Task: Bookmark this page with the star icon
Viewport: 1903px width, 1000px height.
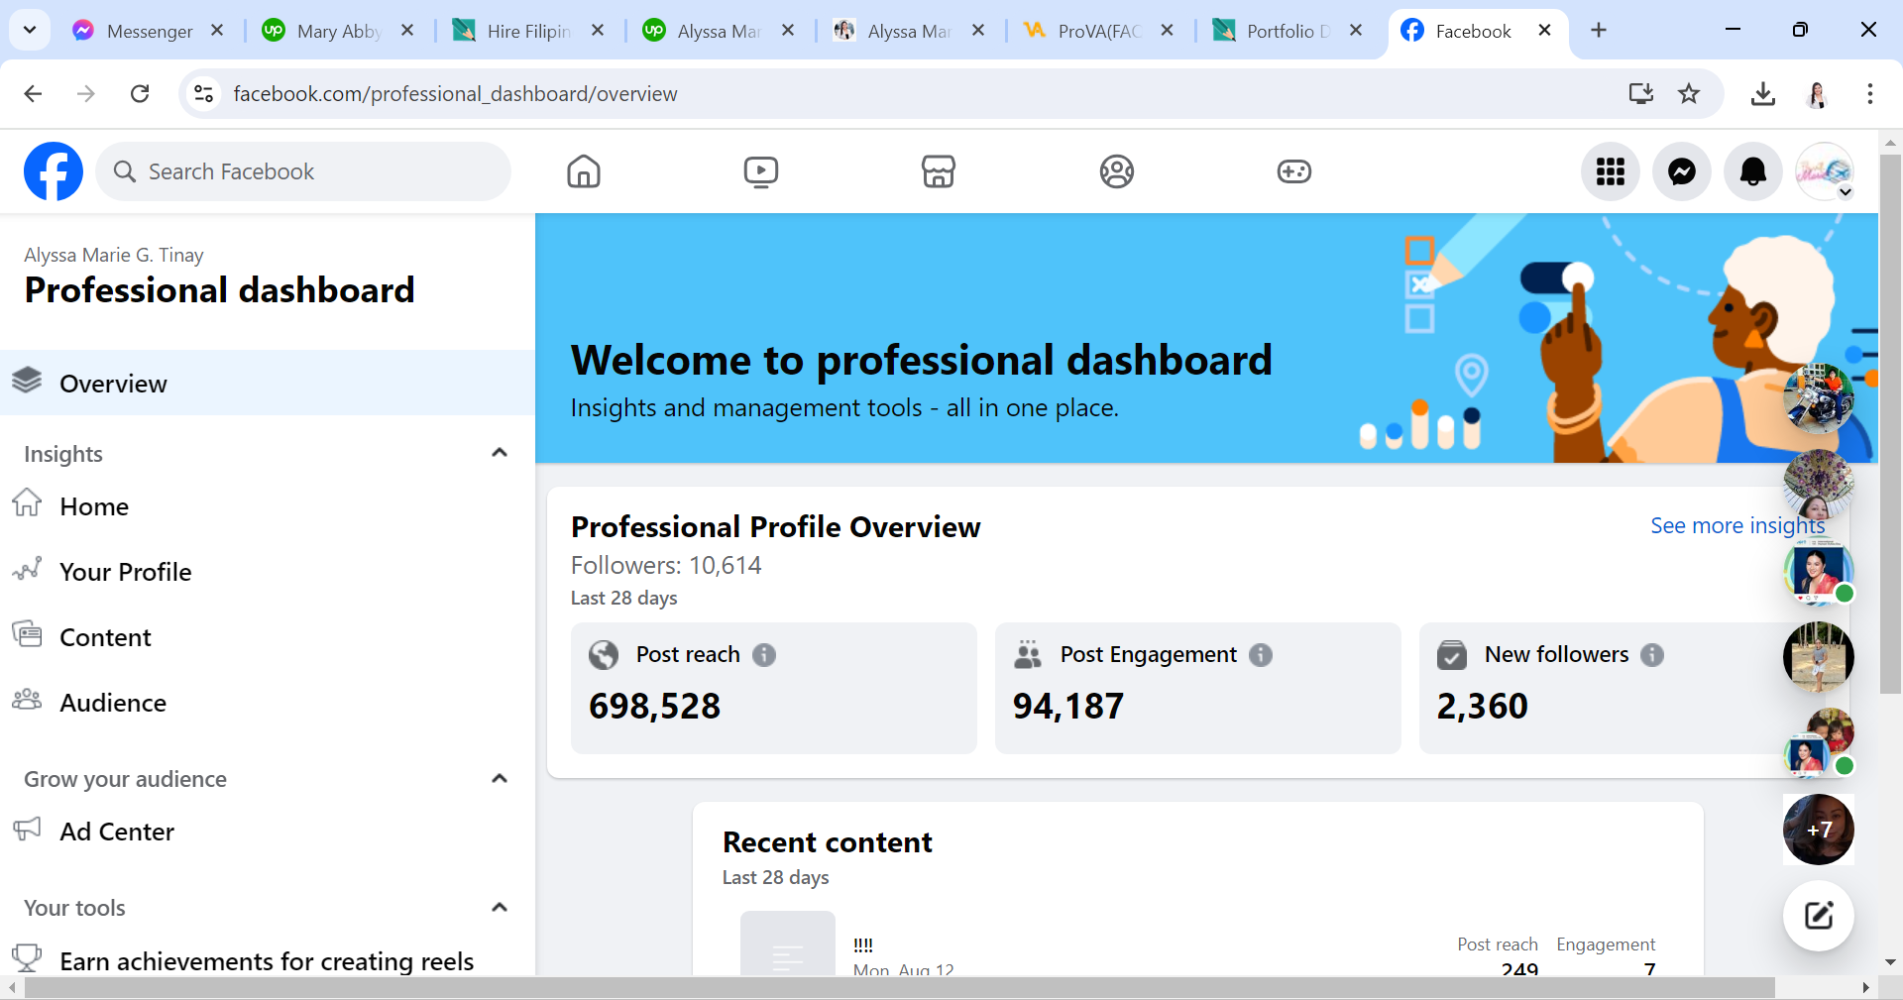Action: [1689, 94]
